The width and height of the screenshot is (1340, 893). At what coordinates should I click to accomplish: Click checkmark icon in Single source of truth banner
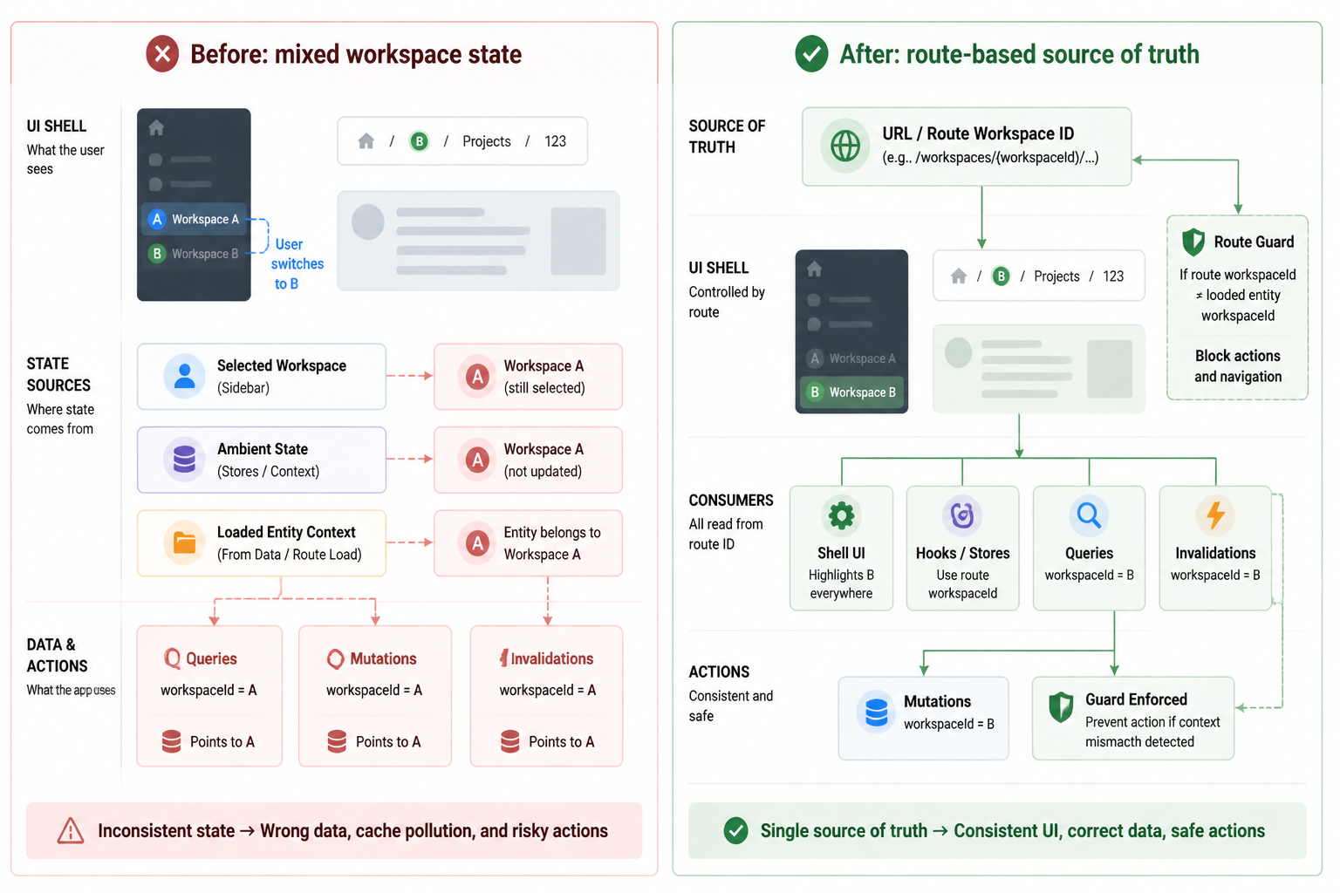(x=736, y=831)
